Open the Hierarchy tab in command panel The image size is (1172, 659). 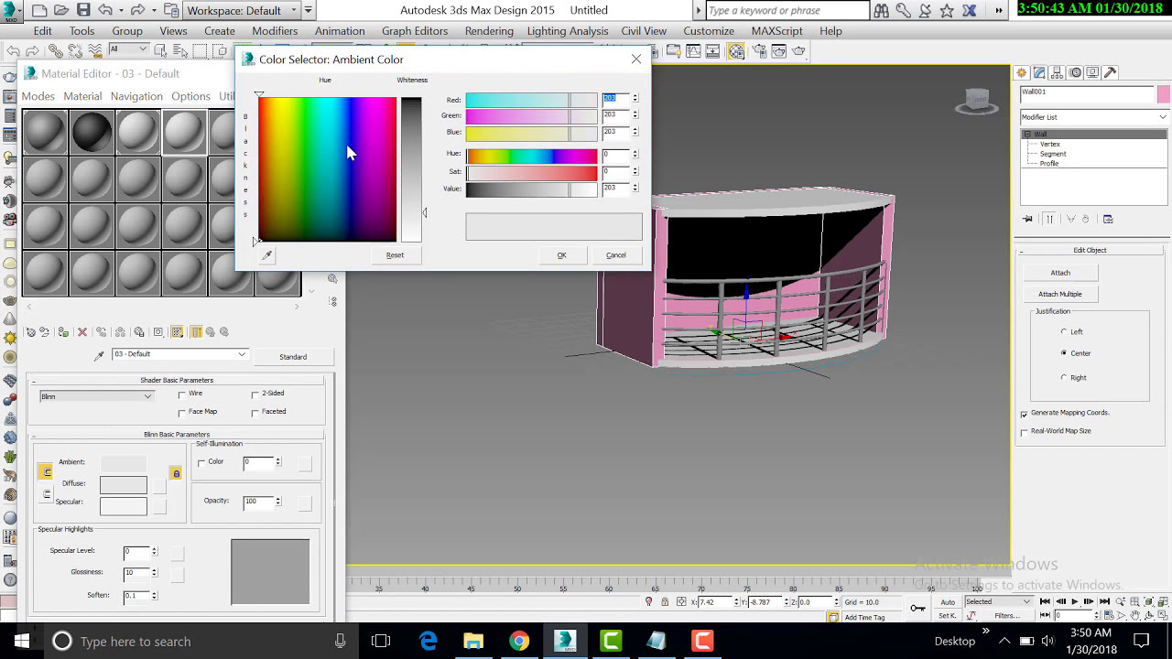point(1058,72)
